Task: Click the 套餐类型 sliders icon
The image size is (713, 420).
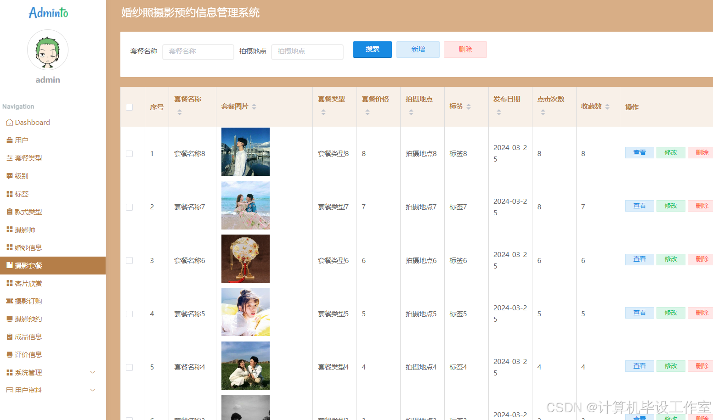Action: coord(9,158)
